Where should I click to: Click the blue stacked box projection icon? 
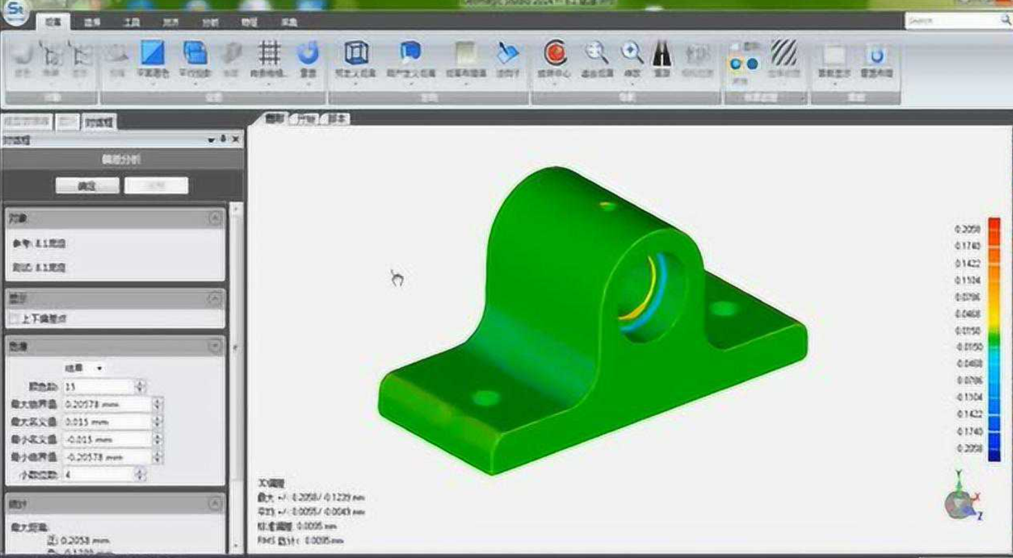[x=195, y=52]
